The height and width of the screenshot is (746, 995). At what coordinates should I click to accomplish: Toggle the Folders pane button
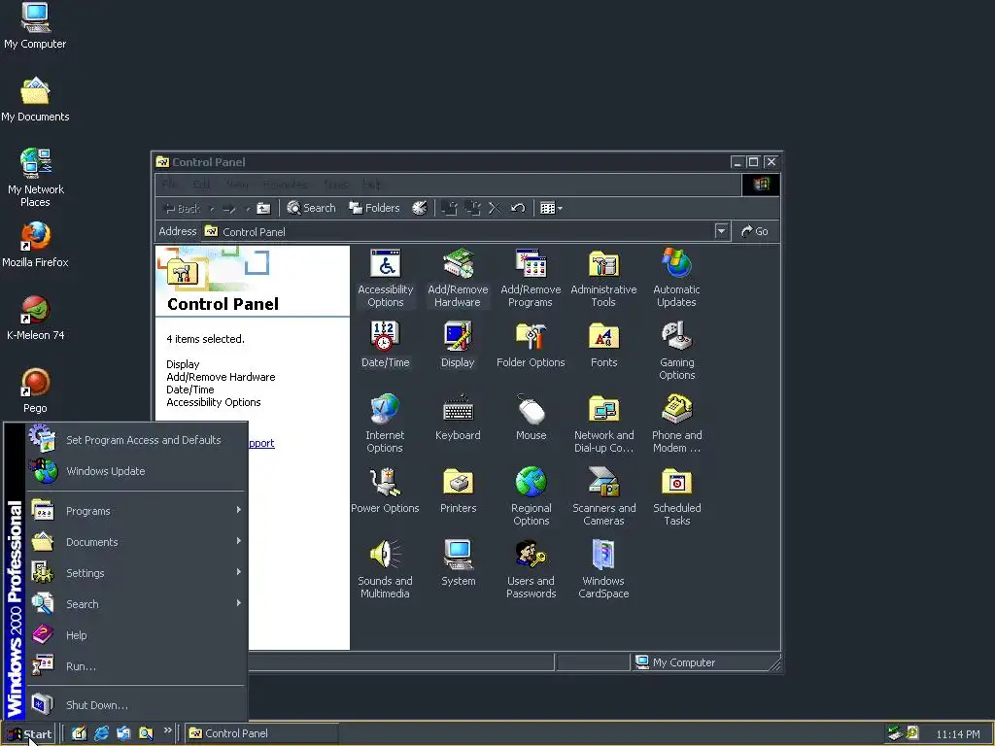pyautogui.click(x=374, y=208)
